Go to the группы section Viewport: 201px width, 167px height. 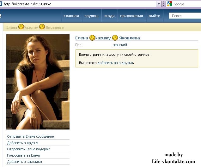pos(92,16)
